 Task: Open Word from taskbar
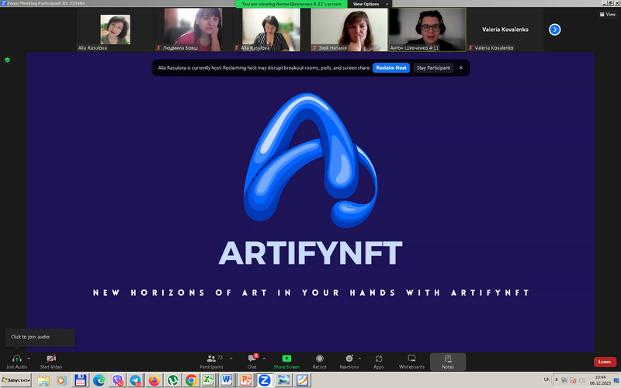227,380
